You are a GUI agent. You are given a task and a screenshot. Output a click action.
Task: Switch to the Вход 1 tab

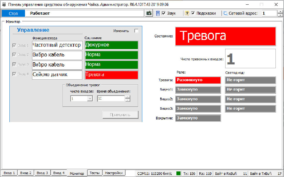pos(9,173)
